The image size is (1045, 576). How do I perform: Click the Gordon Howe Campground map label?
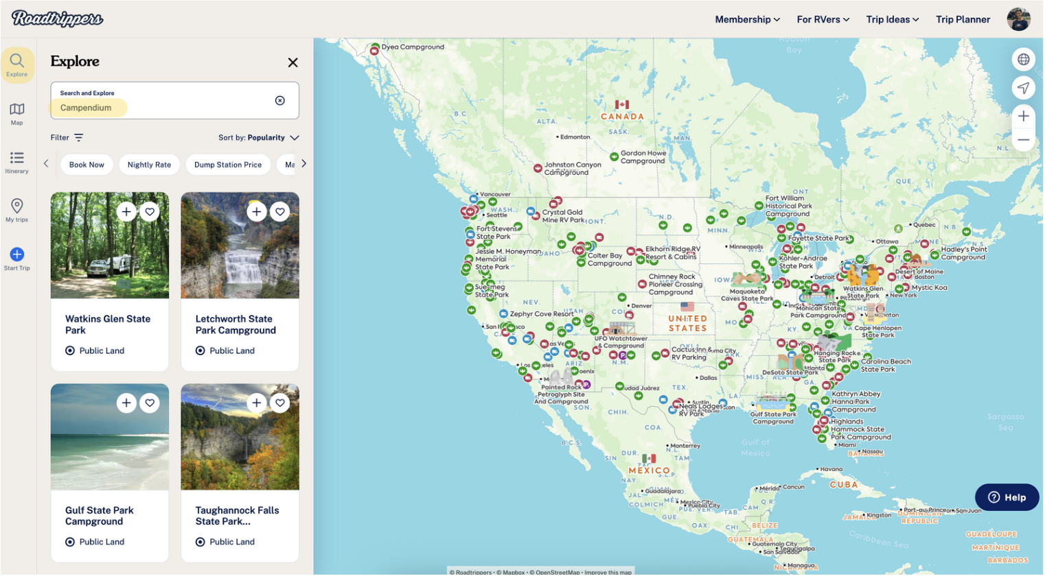click(x=643, y=157)
